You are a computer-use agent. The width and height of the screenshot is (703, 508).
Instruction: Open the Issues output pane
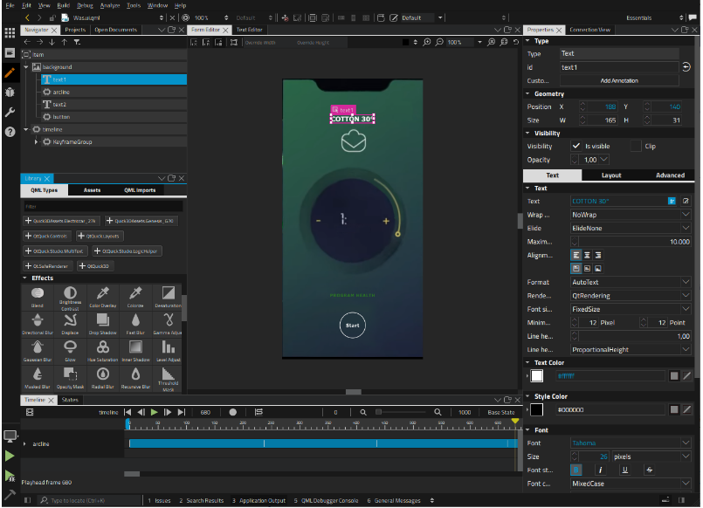pyautogui.click(x=159, y=500)
